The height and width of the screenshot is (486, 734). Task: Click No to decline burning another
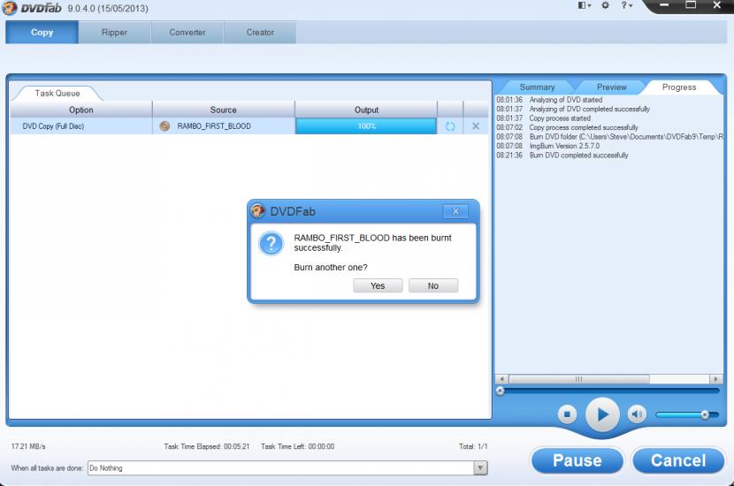(433, 285)
